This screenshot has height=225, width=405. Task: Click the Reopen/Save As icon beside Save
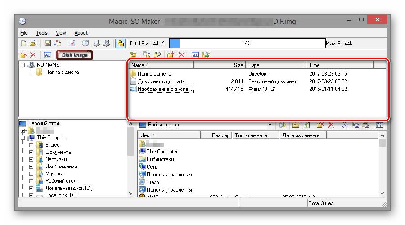tap(58, 43)
